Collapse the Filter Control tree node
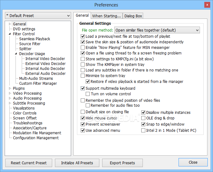 click(x=10, y=34)
